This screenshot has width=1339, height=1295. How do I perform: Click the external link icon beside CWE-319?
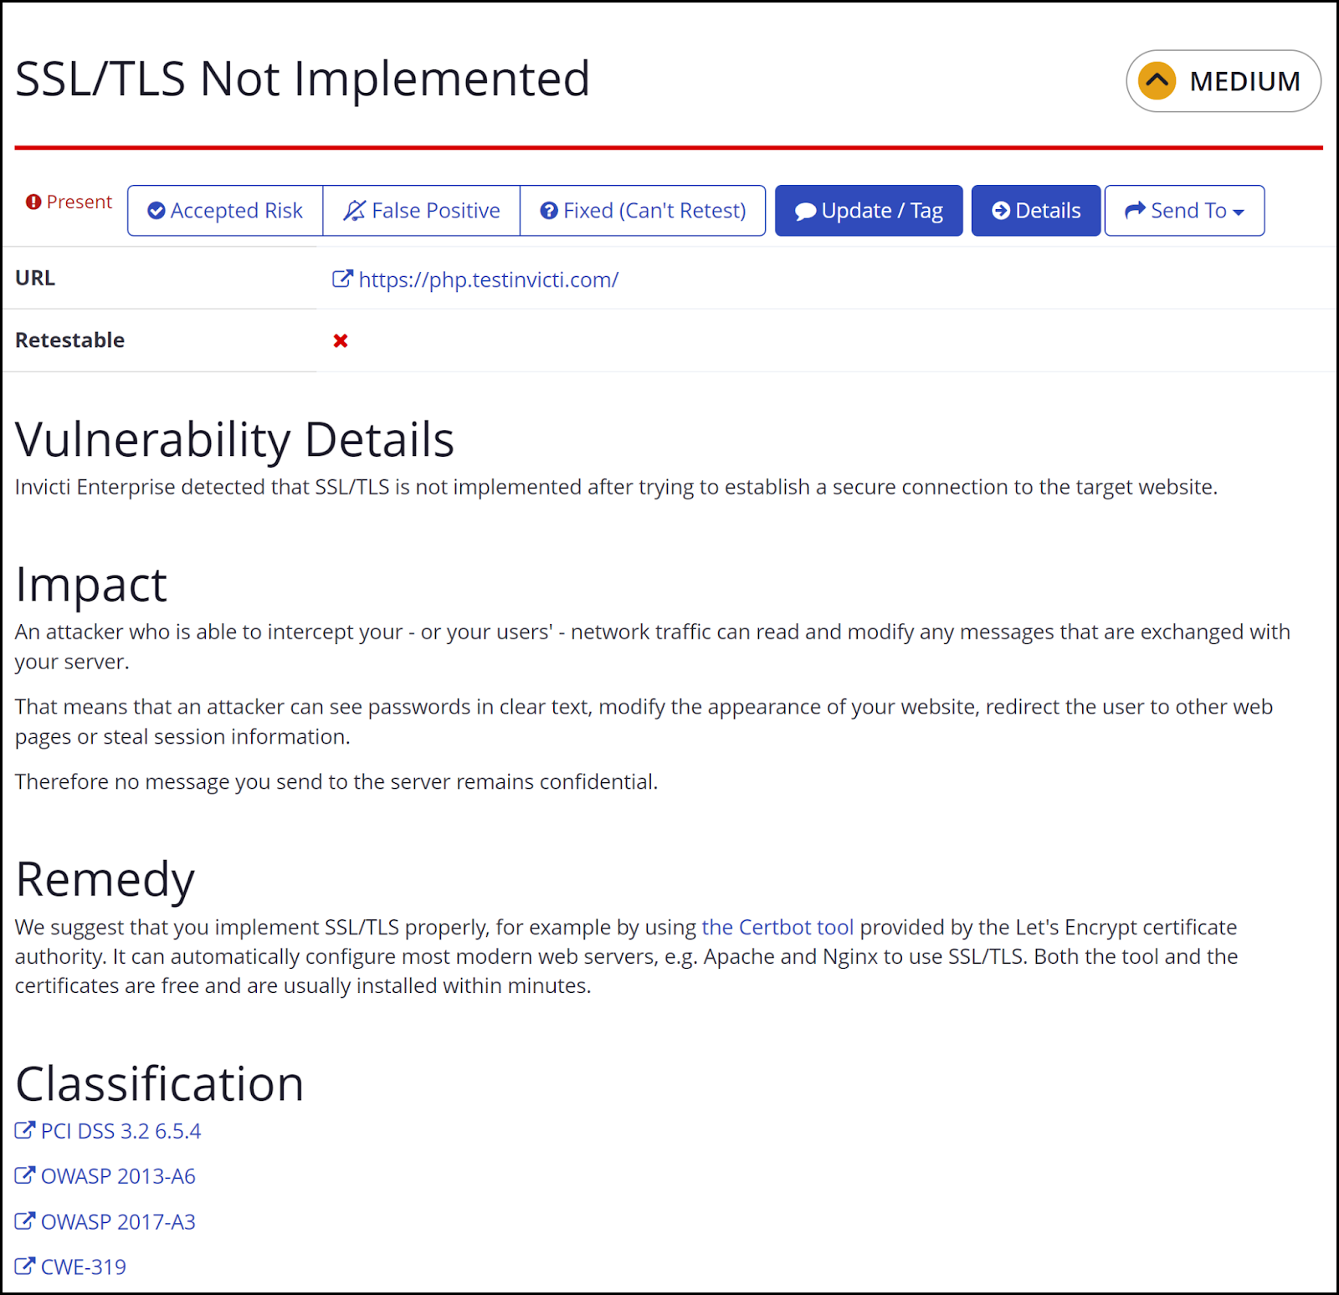(x=24, y=1266)
